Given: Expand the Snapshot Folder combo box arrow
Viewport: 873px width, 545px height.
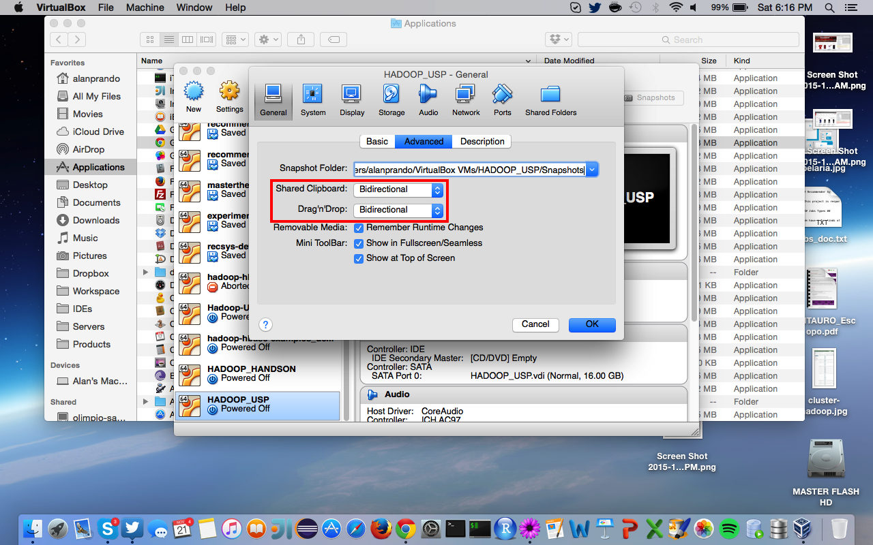Looking at the screenshot, I should tap(592, 170).
